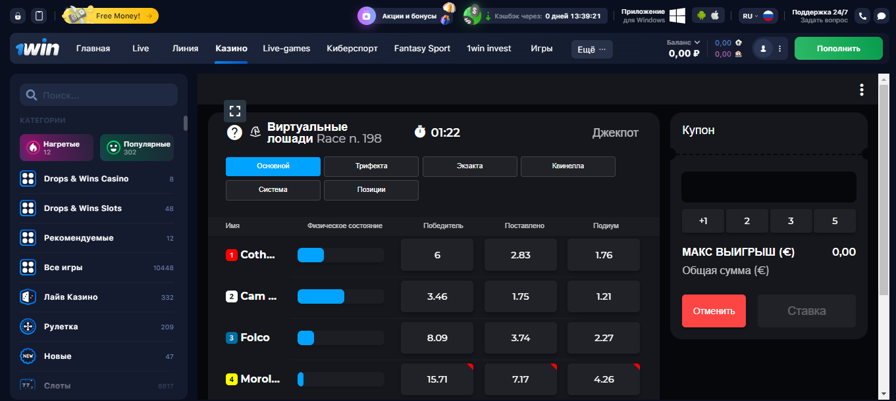Pick winner odds 3.46 for Cam horse
The height and width of the screenshot is (401, 896).
437,296
